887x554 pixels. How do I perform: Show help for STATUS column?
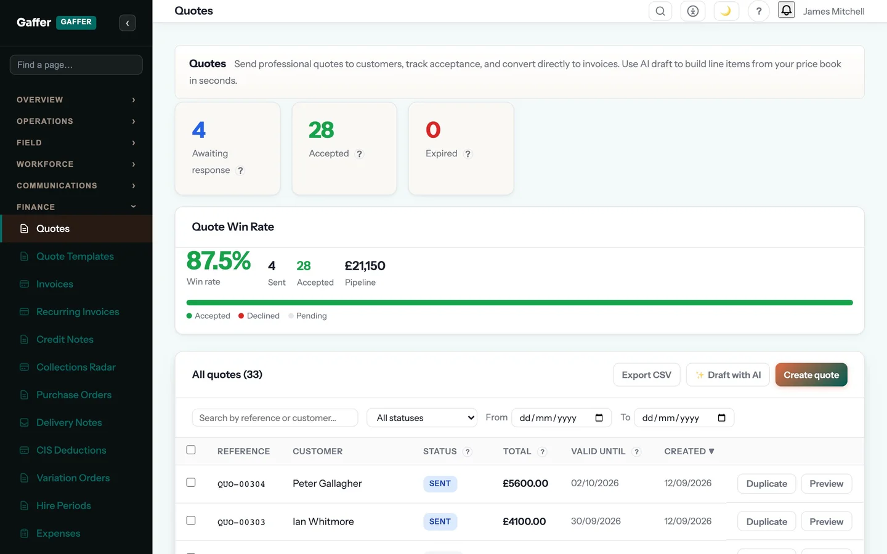468,452
